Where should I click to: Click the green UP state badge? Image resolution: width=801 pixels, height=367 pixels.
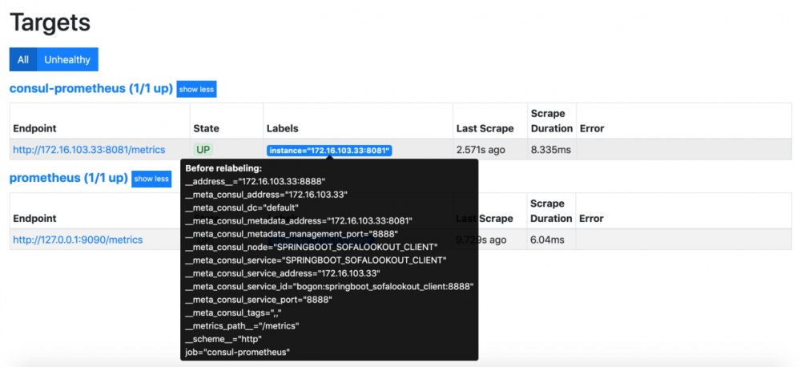(x=203, y=150)
